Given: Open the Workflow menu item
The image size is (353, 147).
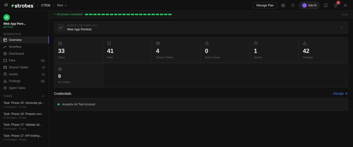Looking at the screenshot, I should pos(24,47).
